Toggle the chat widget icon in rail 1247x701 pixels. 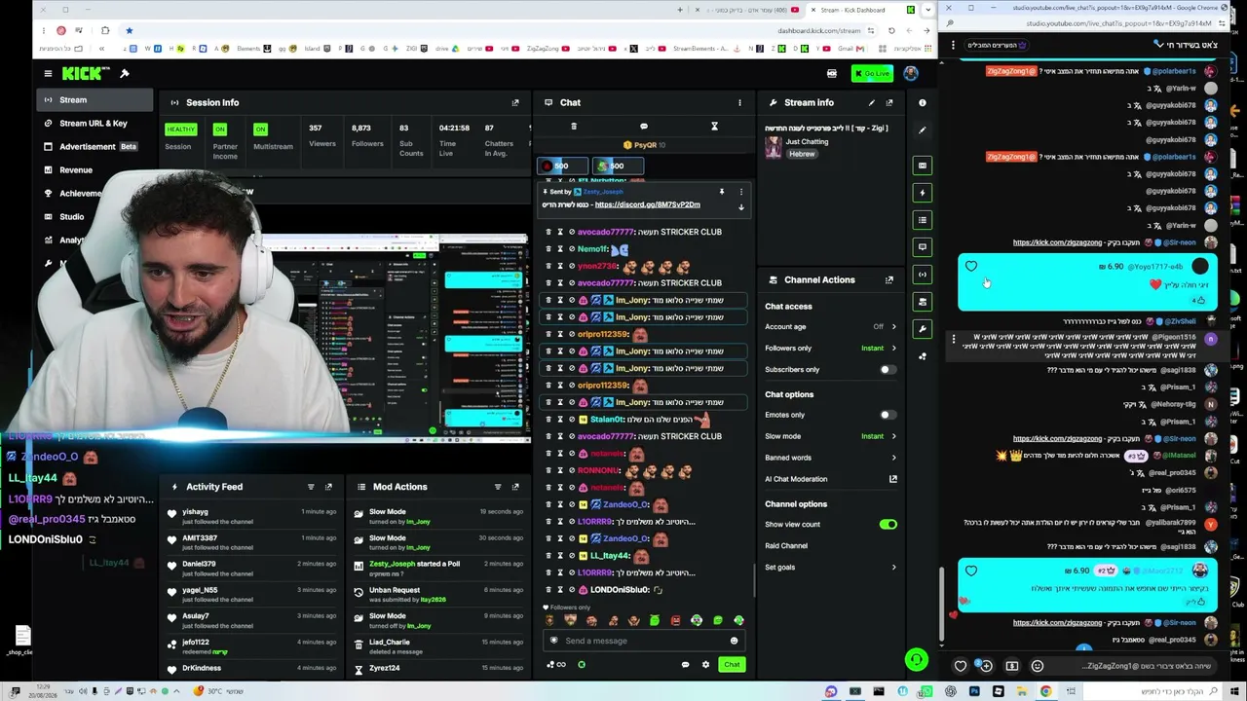click(x=923, y=247)
